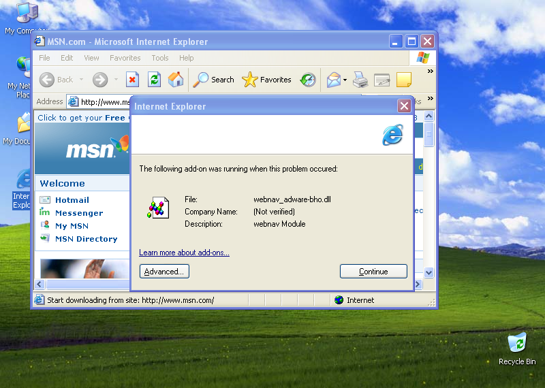Click the Internet Explorer logo in dialog
This screenshot has width=545, height=388.
point(393,135)
